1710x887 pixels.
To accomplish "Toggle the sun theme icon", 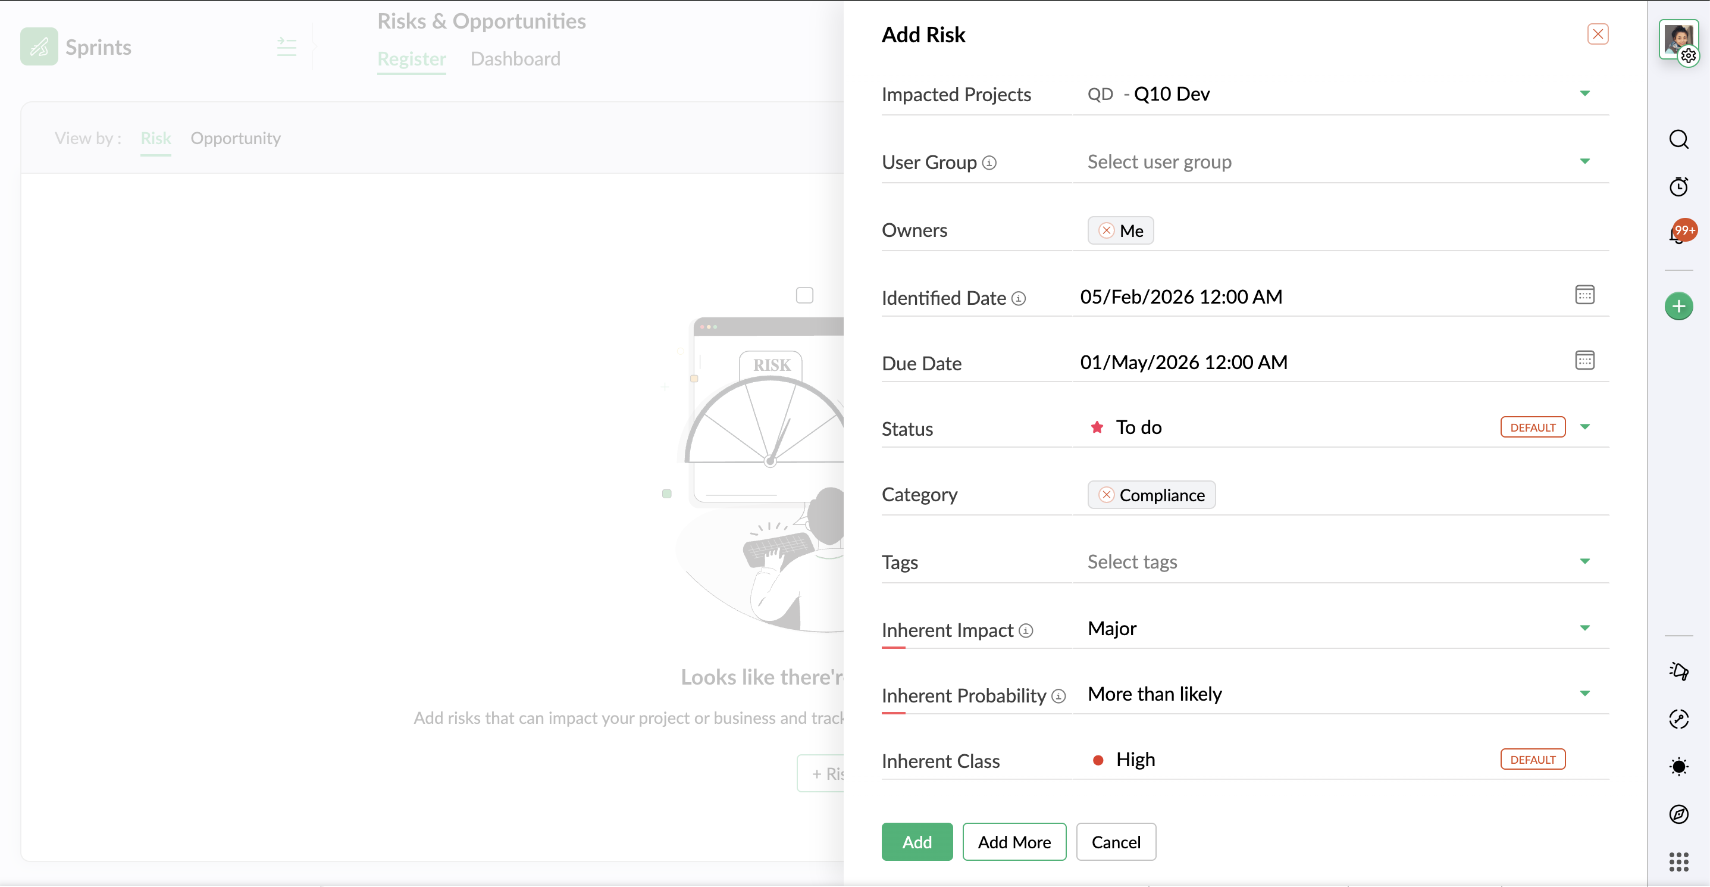I will point(1678,767).
